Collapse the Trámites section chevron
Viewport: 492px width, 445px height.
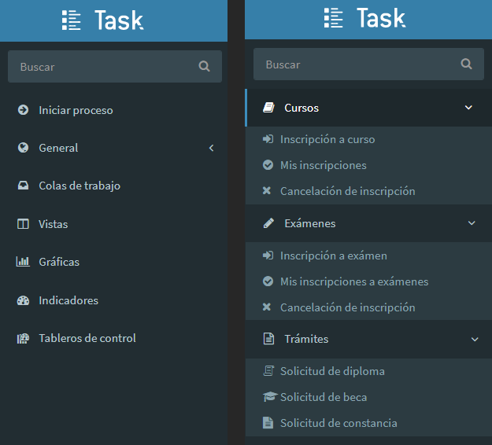[475, 339]
